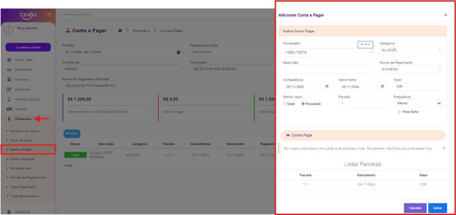This screenshot has height=215, width=456.
Task: Open the Categoria dropdown showing ALUGUEL
Action: (x=411, y=50)
